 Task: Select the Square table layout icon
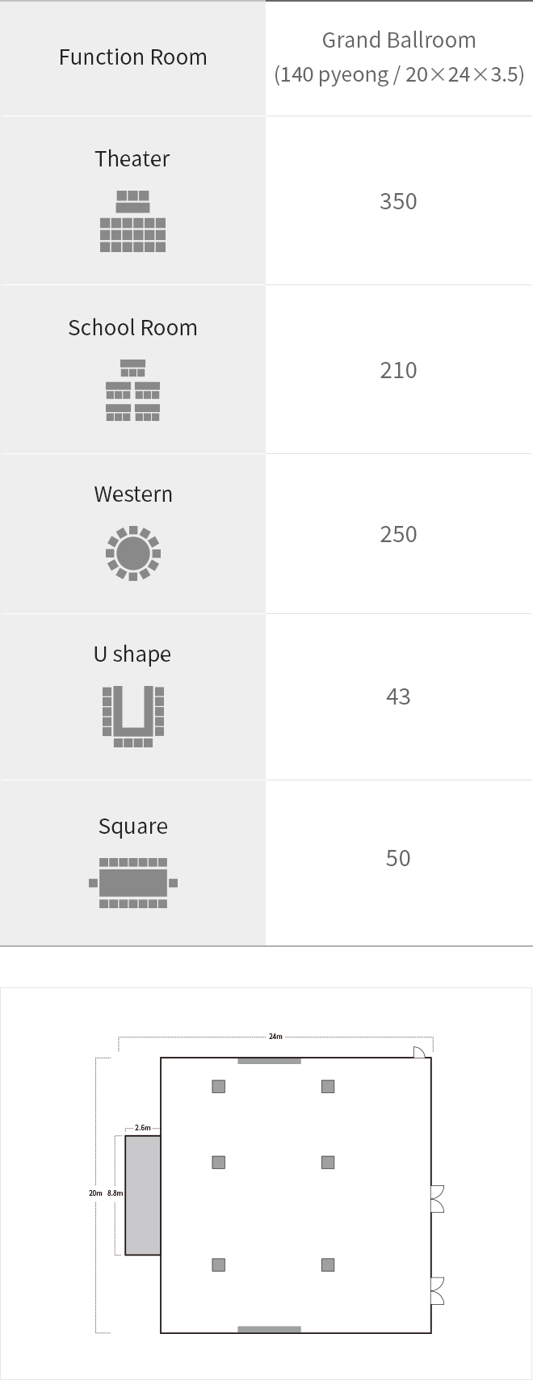tap(133, 883)
